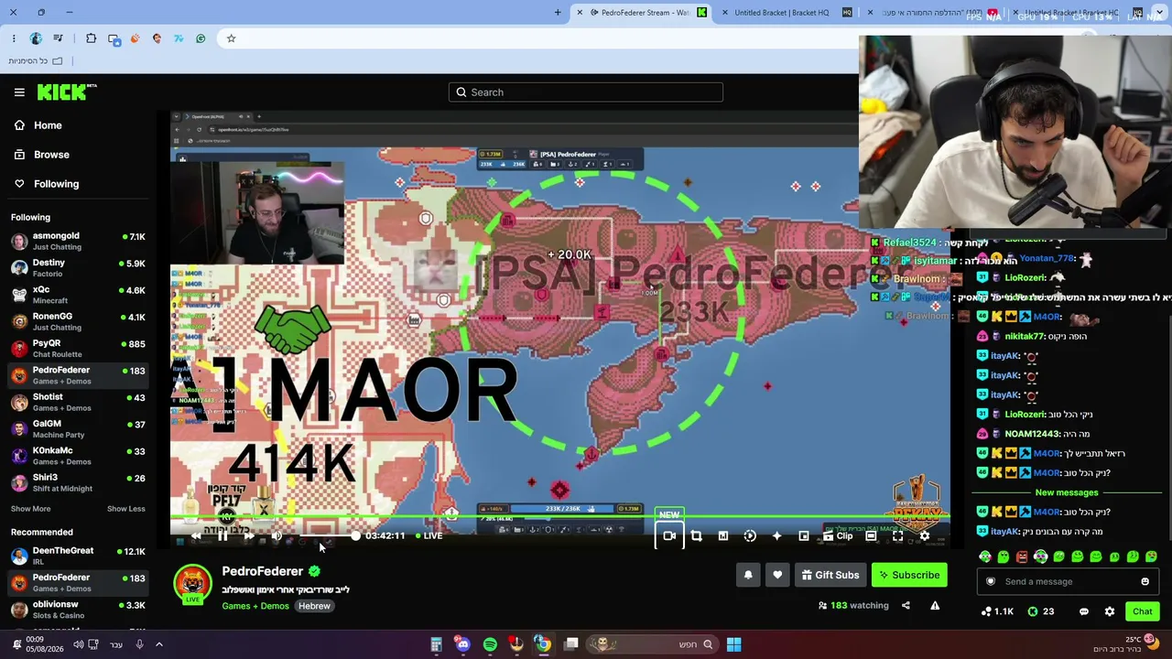Click the playback speed icon in the player
1172x659 pixels.
(750, 536)
